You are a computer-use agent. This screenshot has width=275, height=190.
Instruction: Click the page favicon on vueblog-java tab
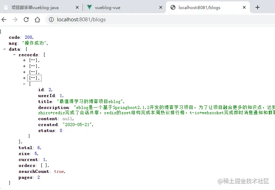coord(6,8)
